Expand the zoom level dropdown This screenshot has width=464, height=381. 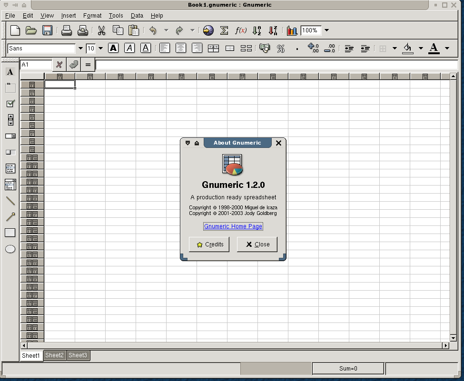[x=326, y=30]
